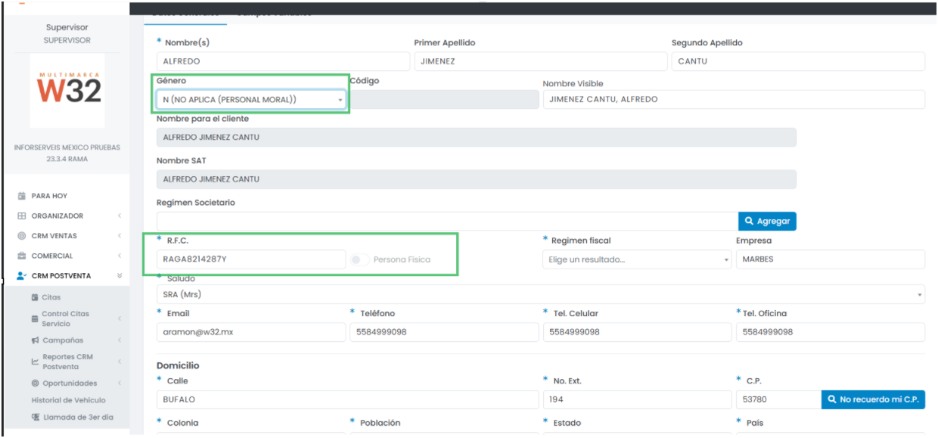The height and width of the screenshot is (438, 938).
Task: Click the Agregar button
Action: [767, 221]
